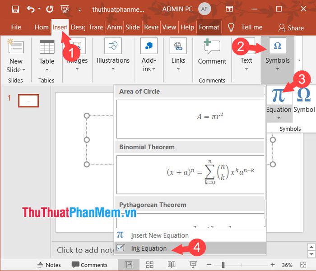Image resolution: width=316 pixels, height=271 pixels.
Task: Click the notes area 'Click to add notes'
Action: coord(85,250)
